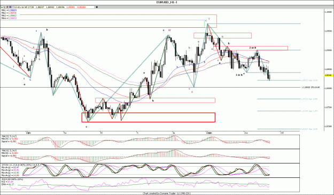The width and height of the screenshot is (334, 195).
Task: Select the EURUSD_H1-I chart title
Action: [166, 2]
